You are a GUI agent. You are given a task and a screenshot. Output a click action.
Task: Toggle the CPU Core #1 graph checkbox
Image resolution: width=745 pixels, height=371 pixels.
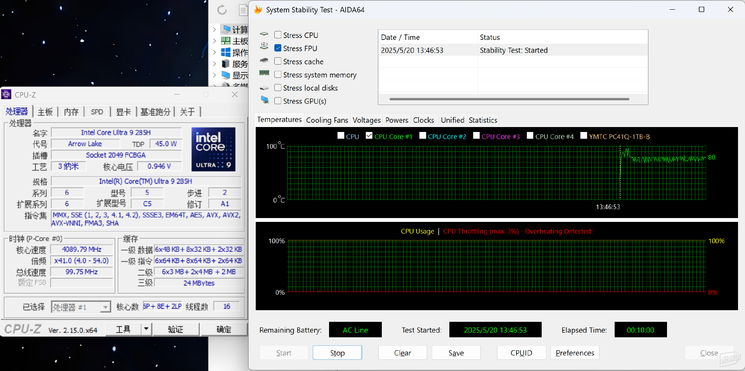(369, 136)
